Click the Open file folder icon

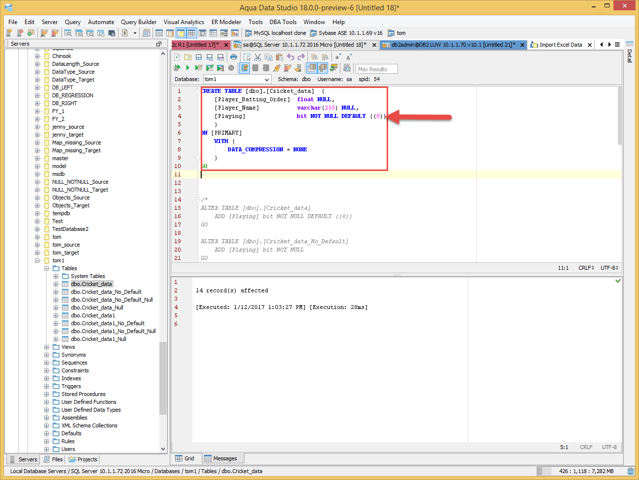pyautogui.click(x=187, y=57)
